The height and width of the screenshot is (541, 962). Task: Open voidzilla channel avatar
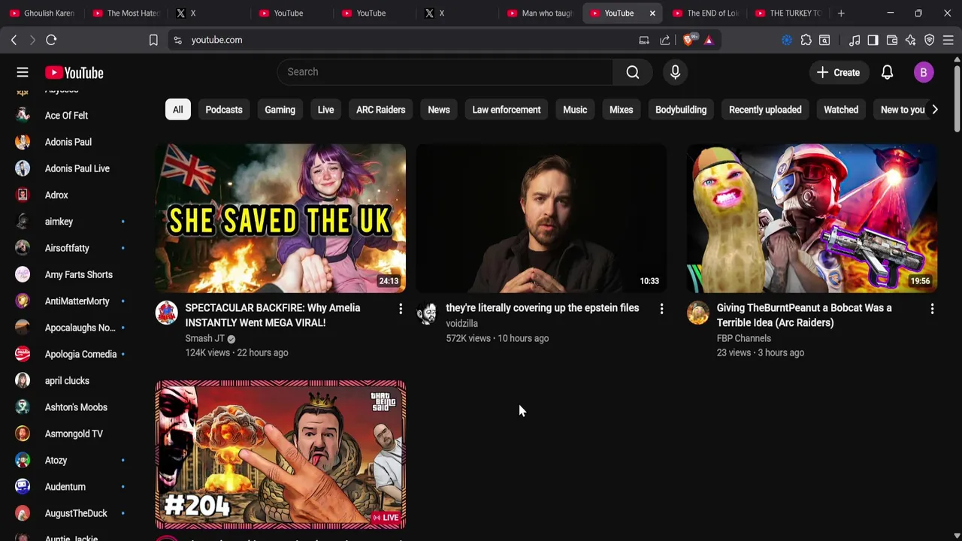click(x=427, y=313)
